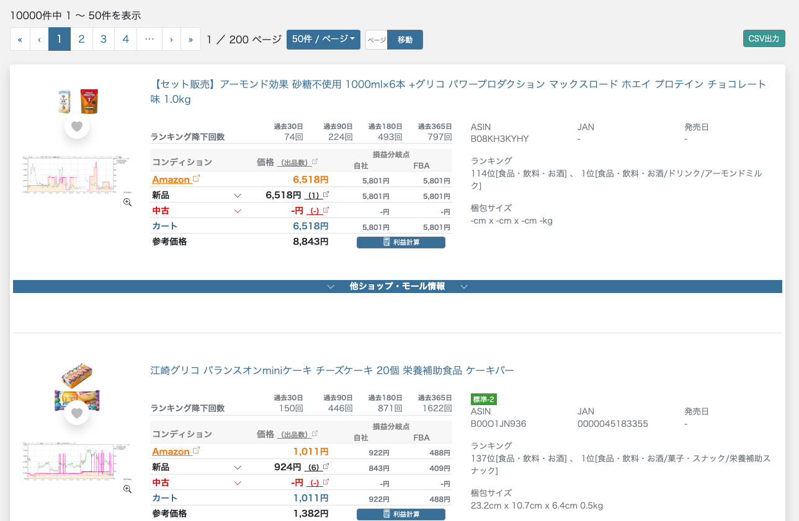Expand 中古 row red chevron for almond milk set
The width and height of the screenshot is (799, 521).
coord(237,211)
